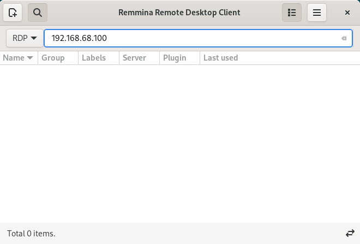Click the Remmina Remote Desktop Client title

tap(179, 12)
